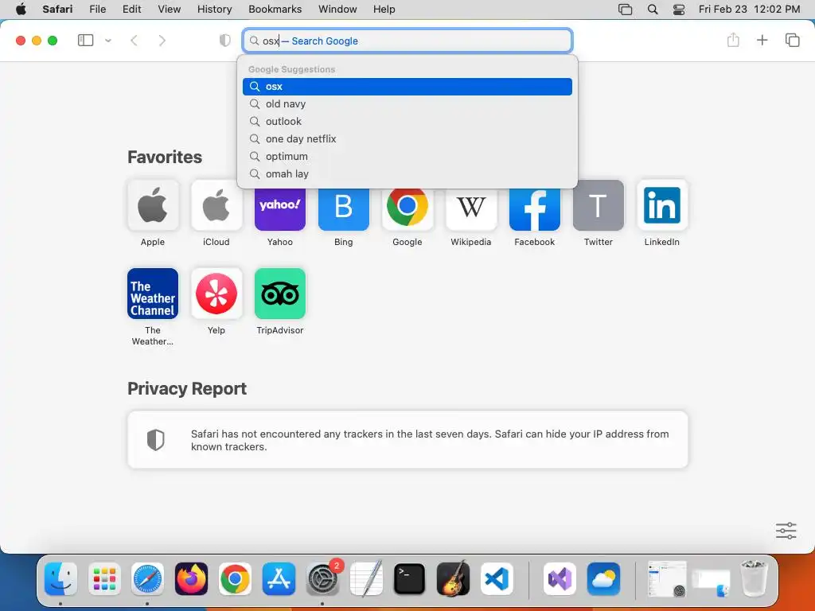
Task: Open Spotlight search in menu bar
Action: coord(653,9)
